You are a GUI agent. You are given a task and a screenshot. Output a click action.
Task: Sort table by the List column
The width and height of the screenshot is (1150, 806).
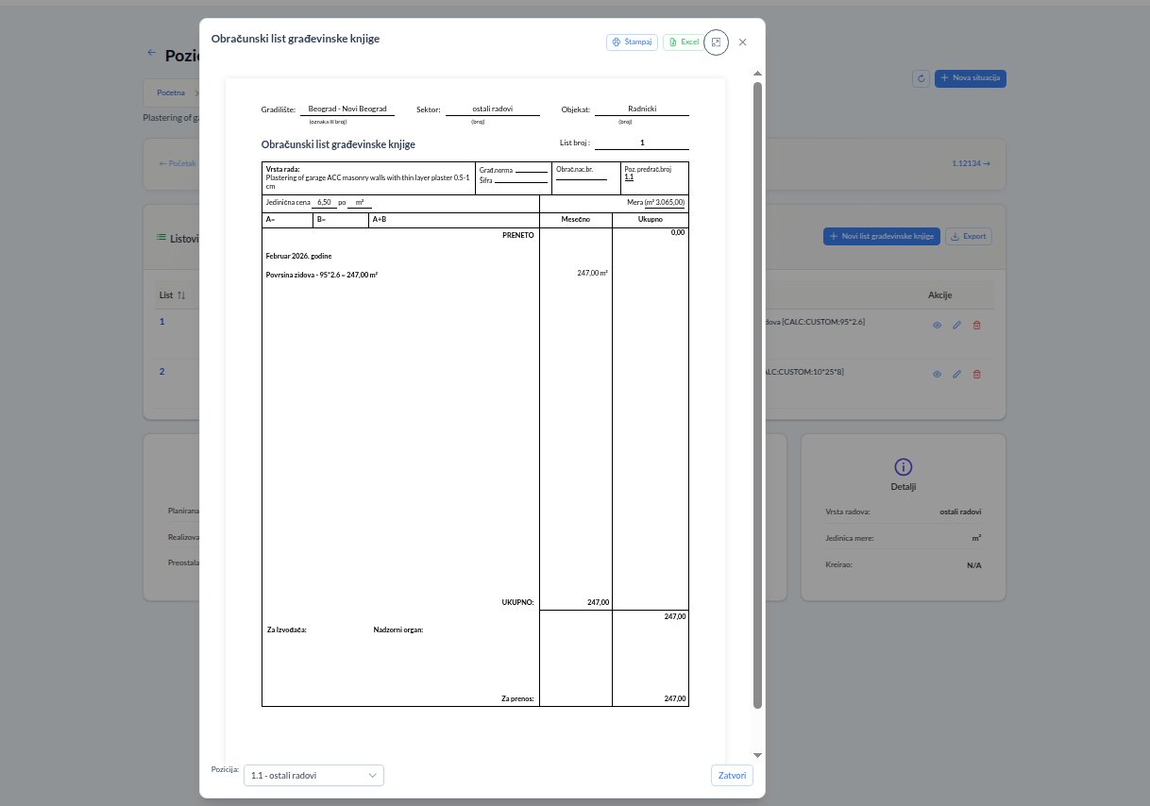pyautogui.click(x=172, y=295)
